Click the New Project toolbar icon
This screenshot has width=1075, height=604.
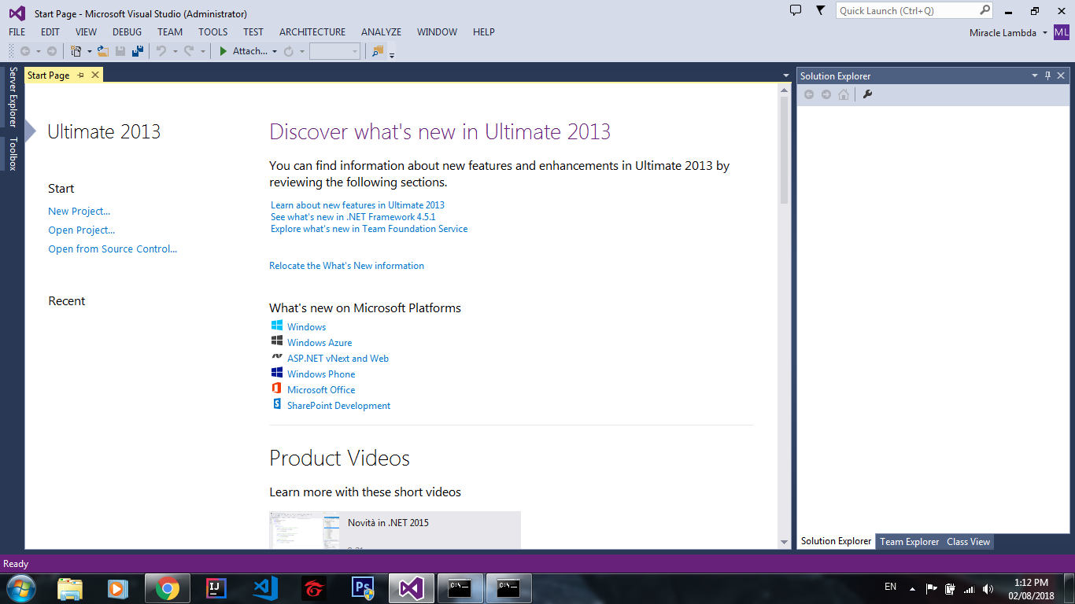click(76, 51)
